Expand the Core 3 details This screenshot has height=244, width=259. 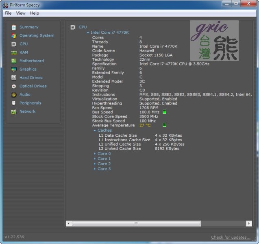[95, 169]
